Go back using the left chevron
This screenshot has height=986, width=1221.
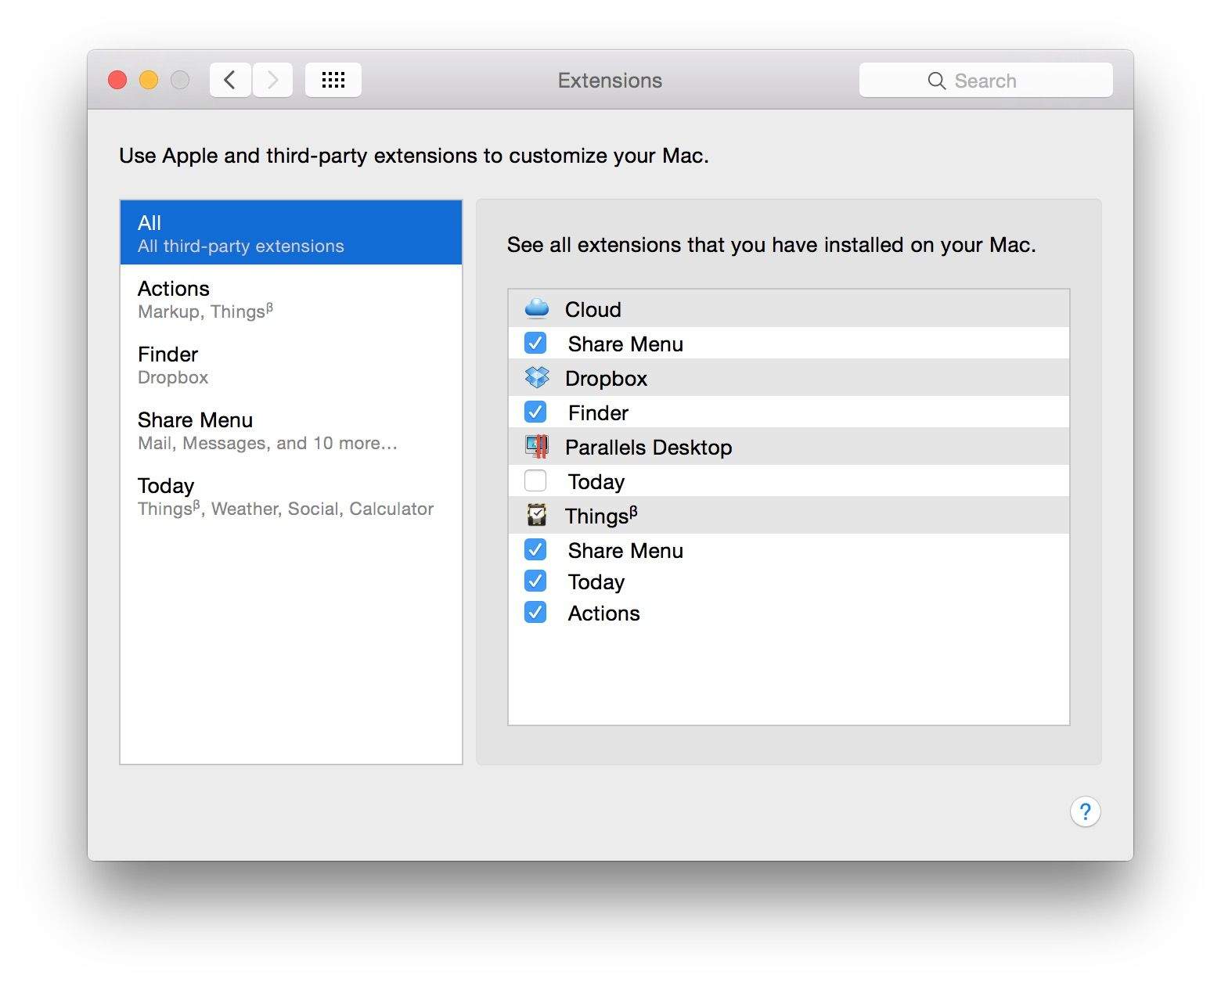230,80
